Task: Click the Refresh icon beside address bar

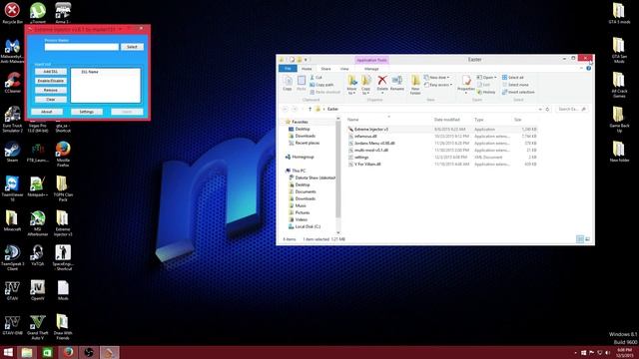Action: click(547, 109)
